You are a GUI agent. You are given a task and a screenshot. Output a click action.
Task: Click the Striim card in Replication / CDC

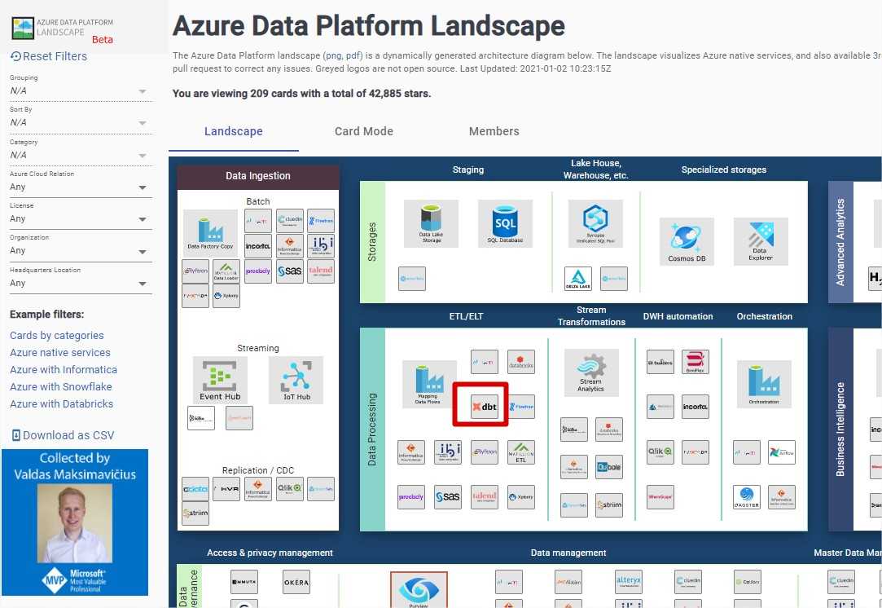(x=195, y=513)
